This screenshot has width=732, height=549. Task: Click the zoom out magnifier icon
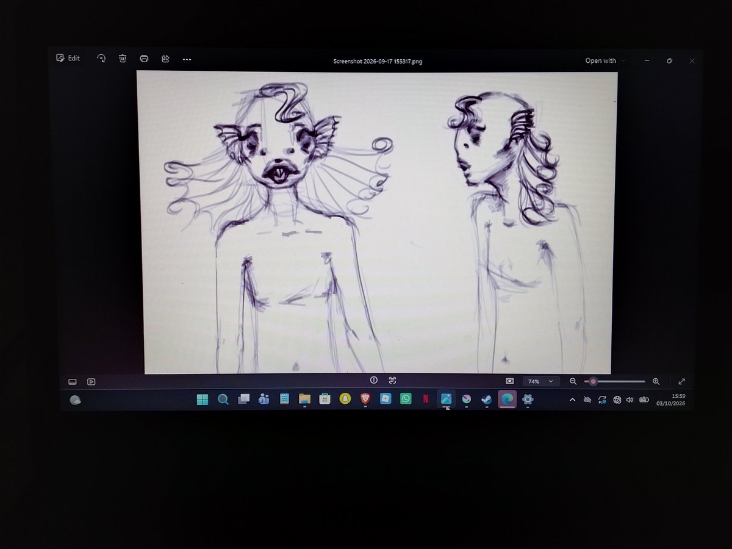(x=573, y=381)
